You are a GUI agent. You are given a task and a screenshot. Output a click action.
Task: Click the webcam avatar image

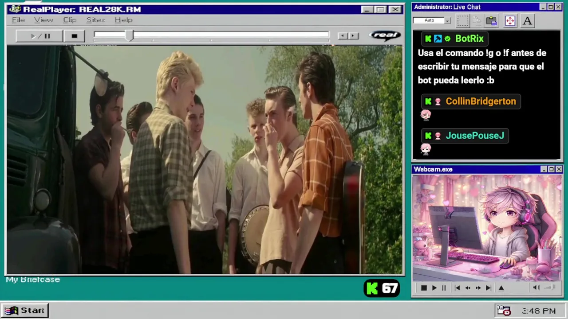tap(487, 228)
